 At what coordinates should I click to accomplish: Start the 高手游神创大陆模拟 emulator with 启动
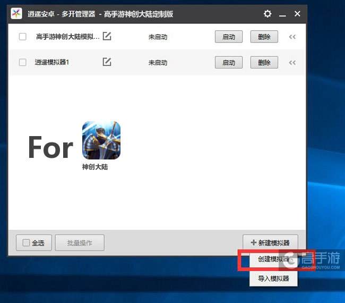[x=229, y=37]
